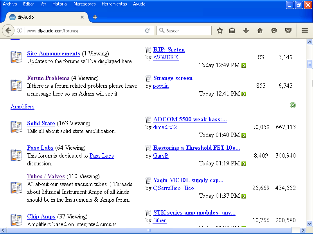Close the diyAudio tab
The width and height of the screenshot is (313, 234).
pyautogui.click(x=82, y=17)
